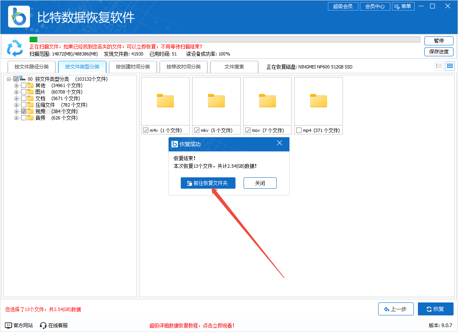Open the red data recovery tutorial link
458x332 pixels.
pos(192,326)
